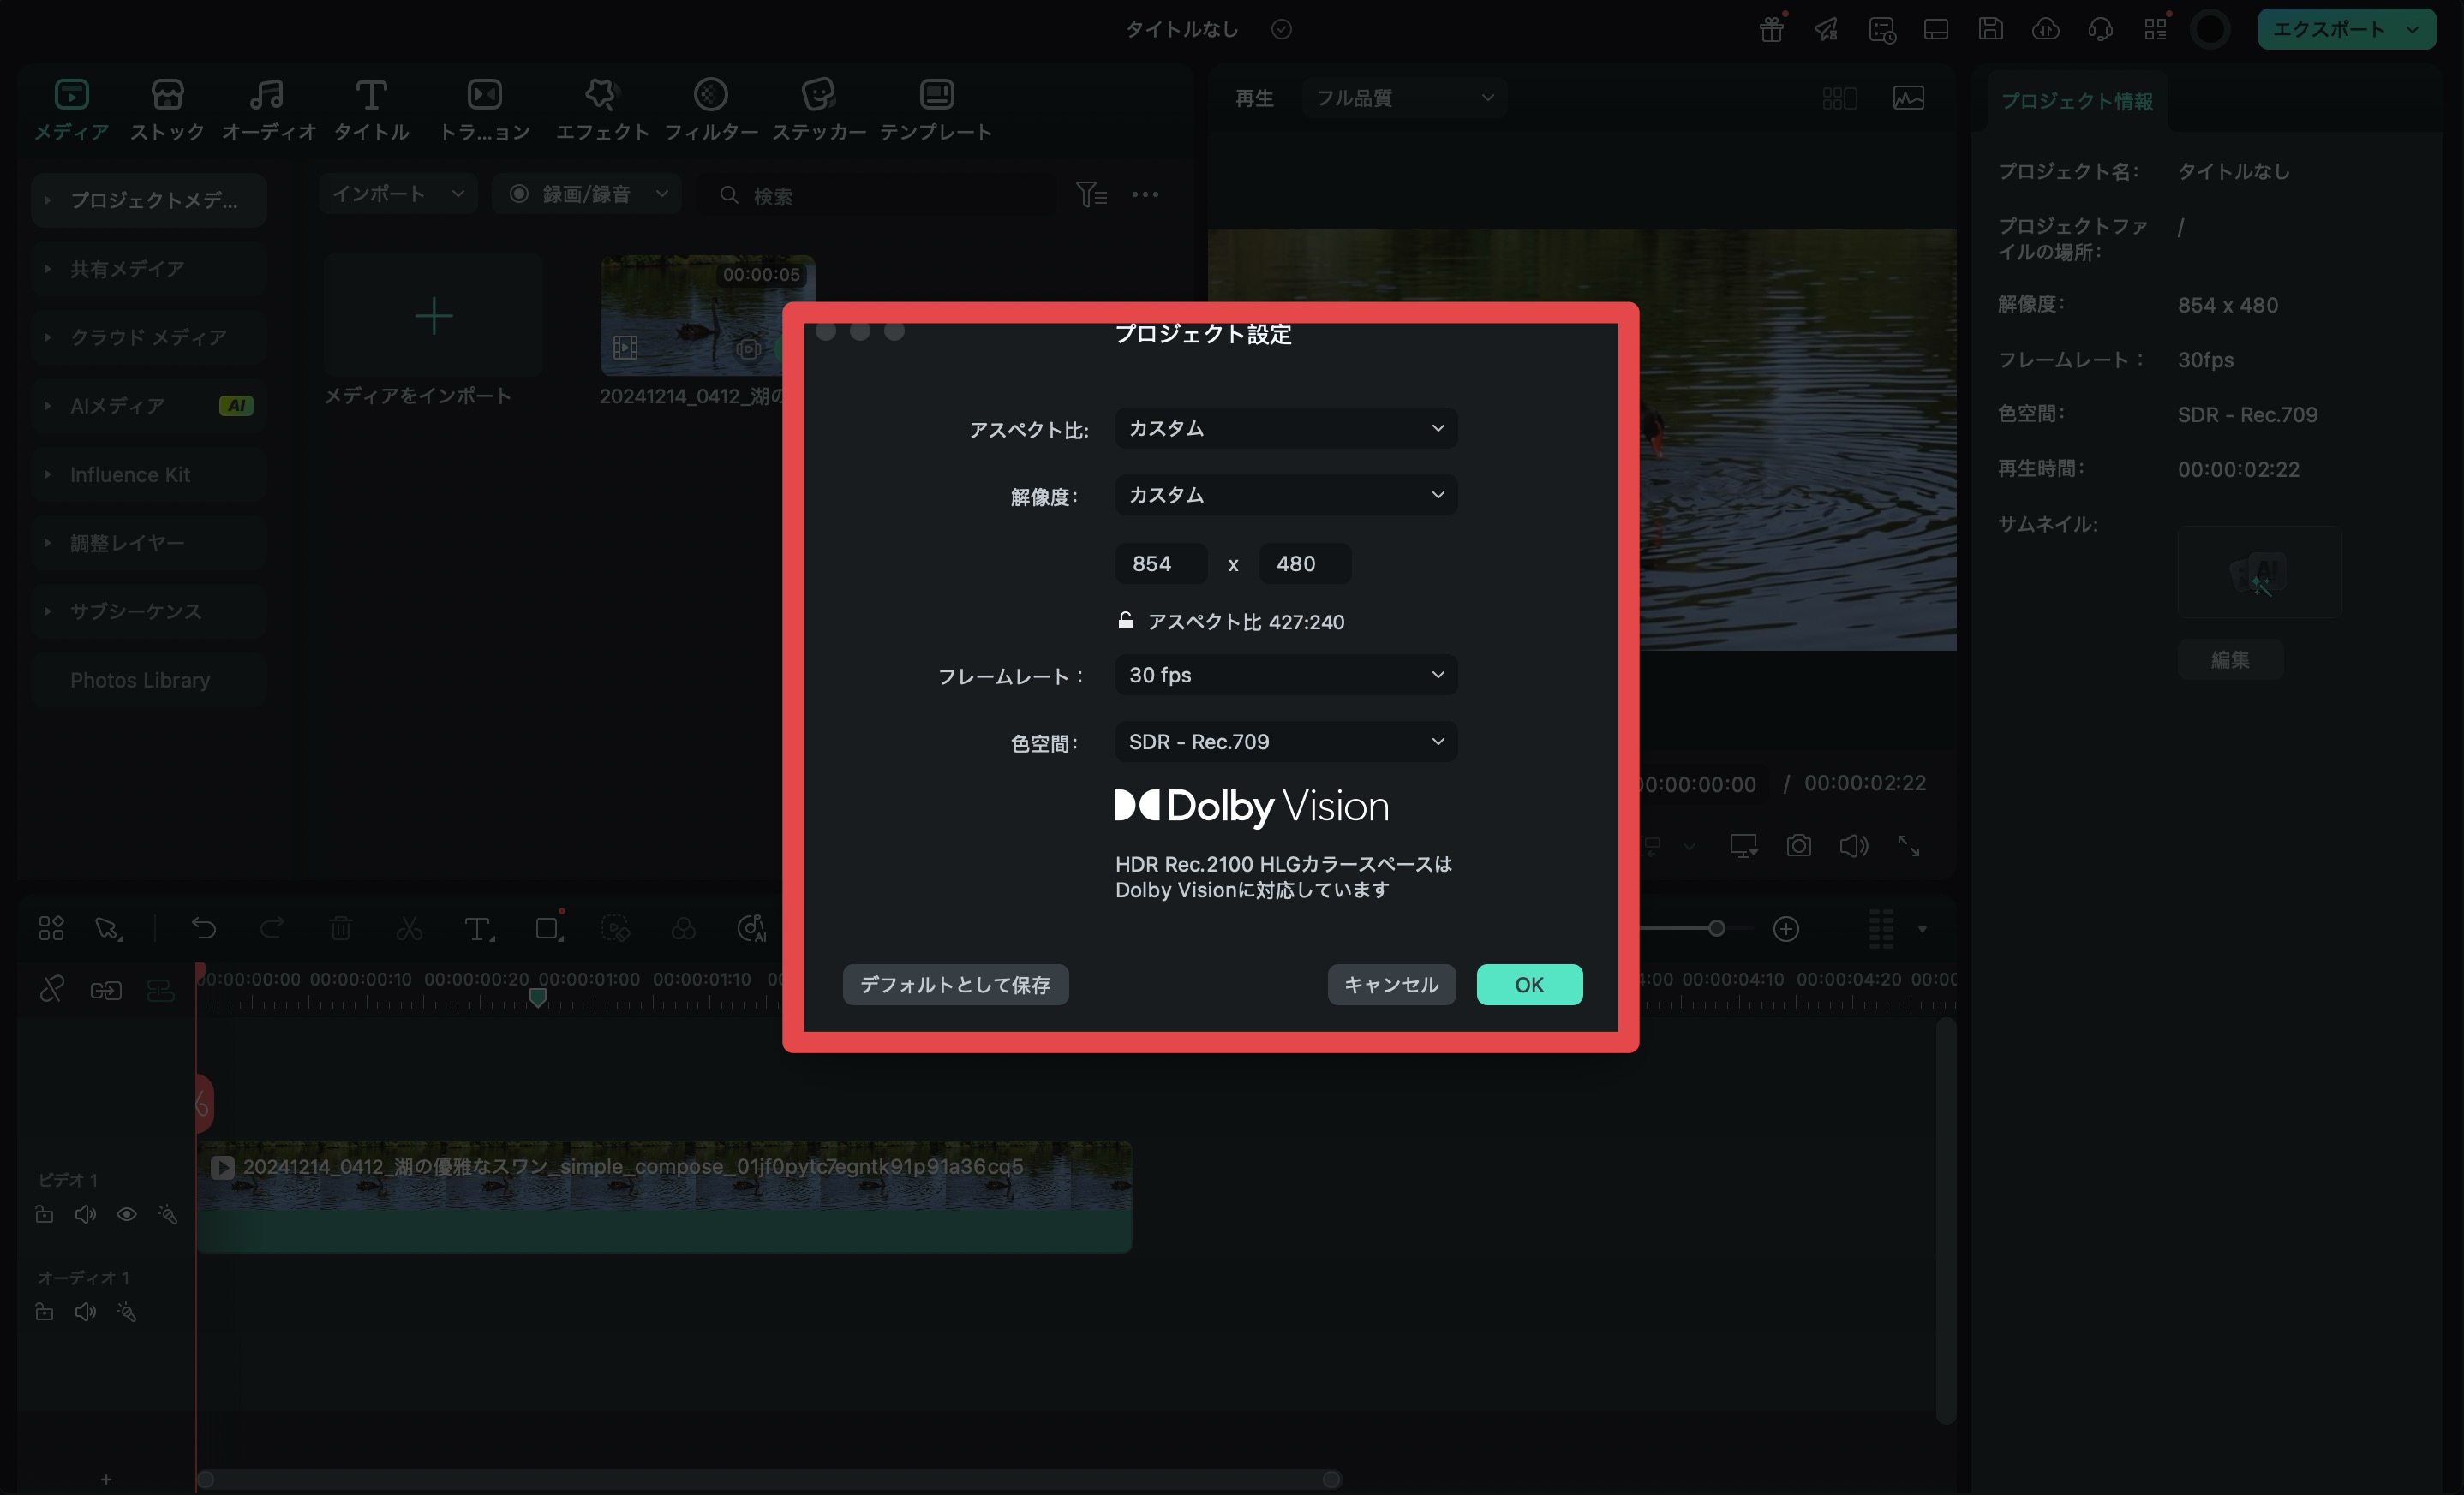Open the import dropdown
The width and height of the screenshot is (2464, 1495).
coord(398,194)
